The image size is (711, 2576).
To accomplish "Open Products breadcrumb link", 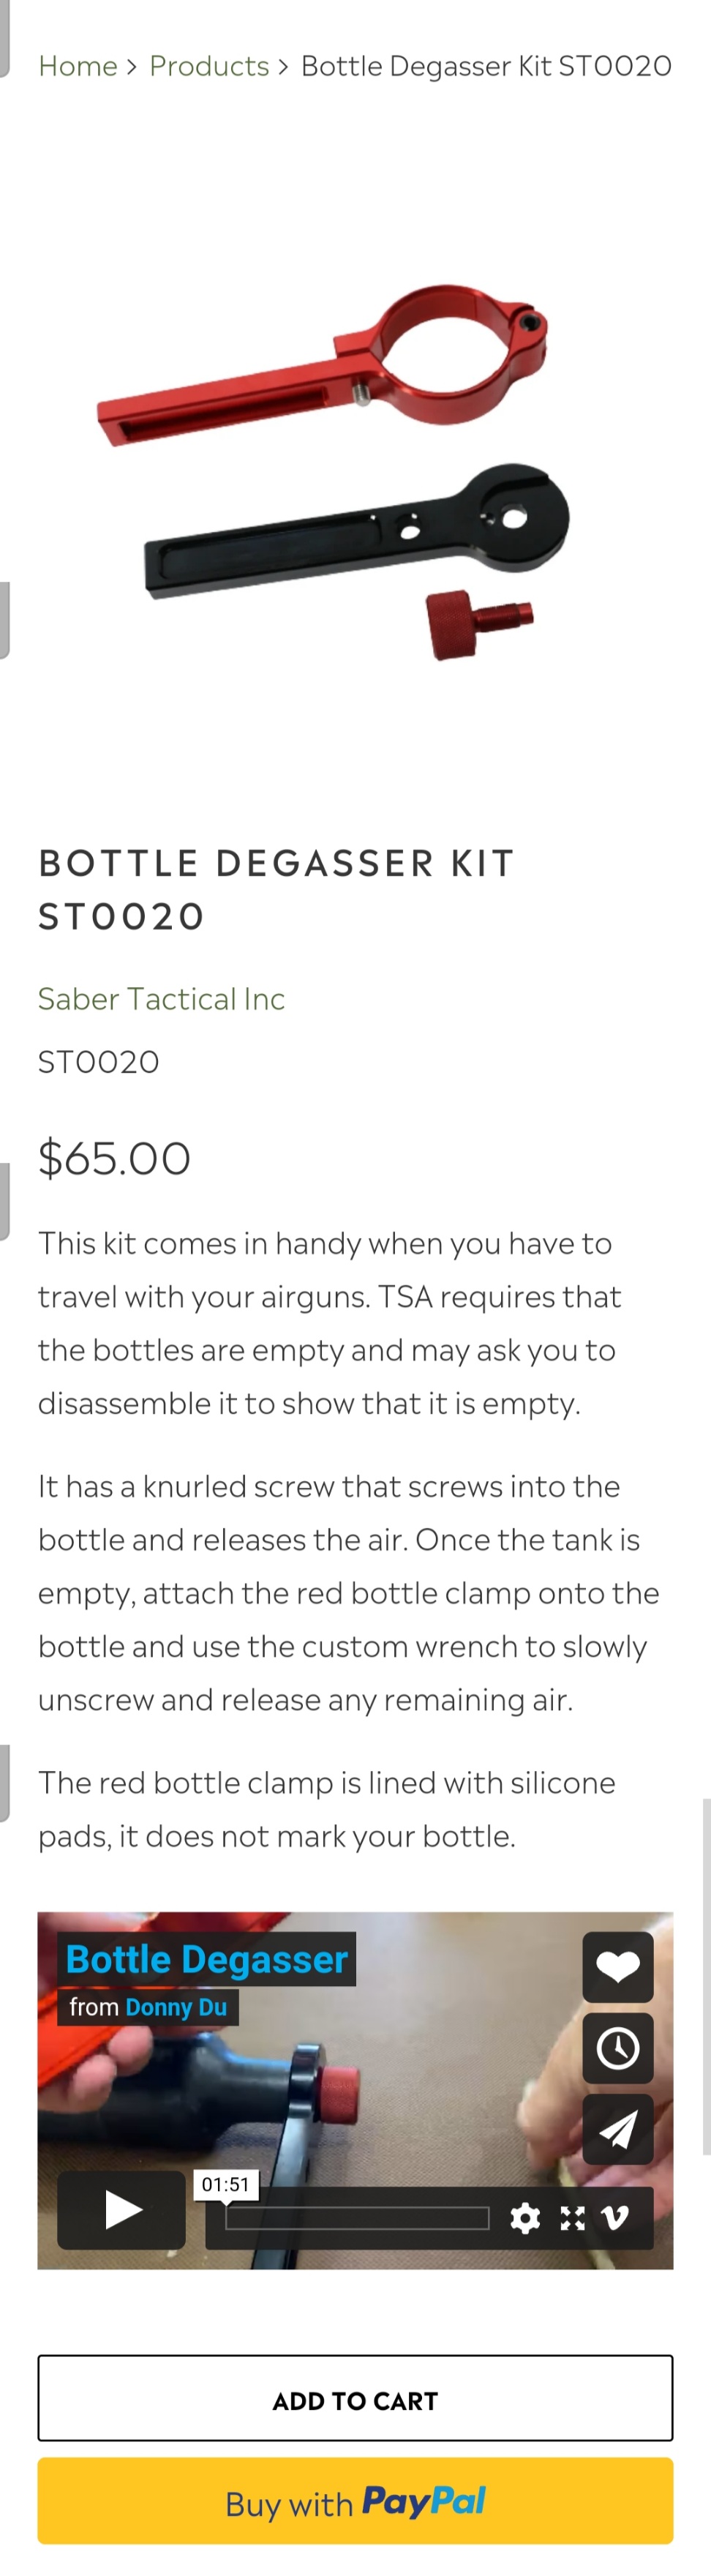I will point(209,66).
